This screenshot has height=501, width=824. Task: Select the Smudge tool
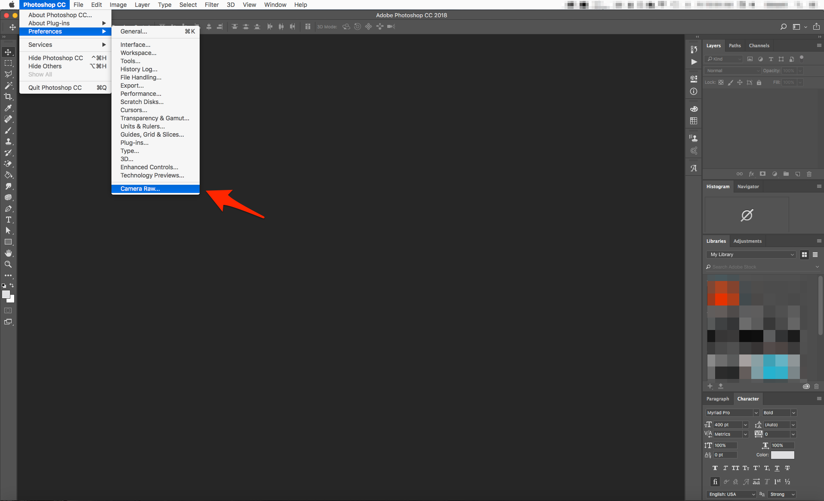tap(8, 186)
